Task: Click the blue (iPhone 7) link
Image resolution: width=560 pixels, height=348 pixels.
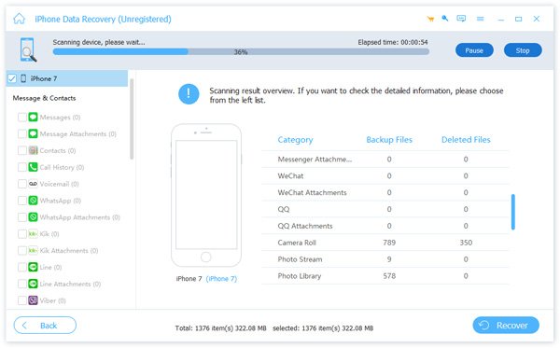Action: point(221,279)
